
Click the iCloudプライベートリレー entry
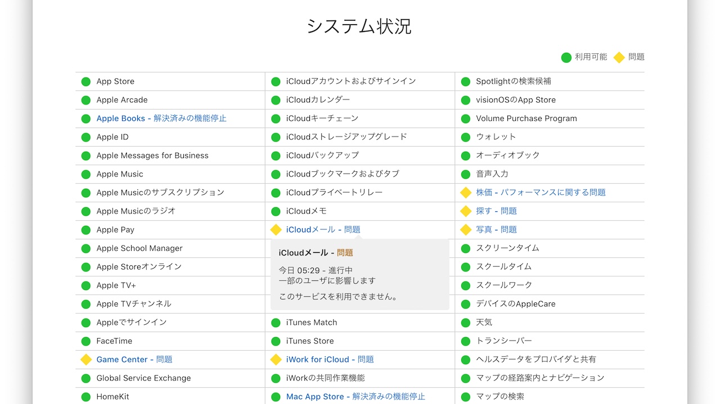pyautogui.click(x=334, y=193)
